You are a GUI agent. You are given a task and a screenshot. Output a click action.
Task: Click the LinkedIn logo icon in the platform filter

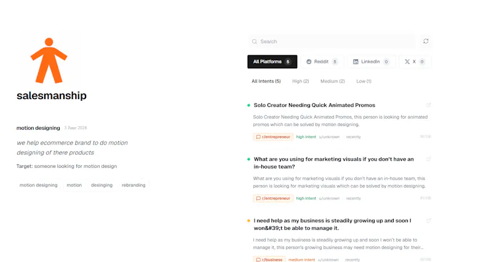355,62
